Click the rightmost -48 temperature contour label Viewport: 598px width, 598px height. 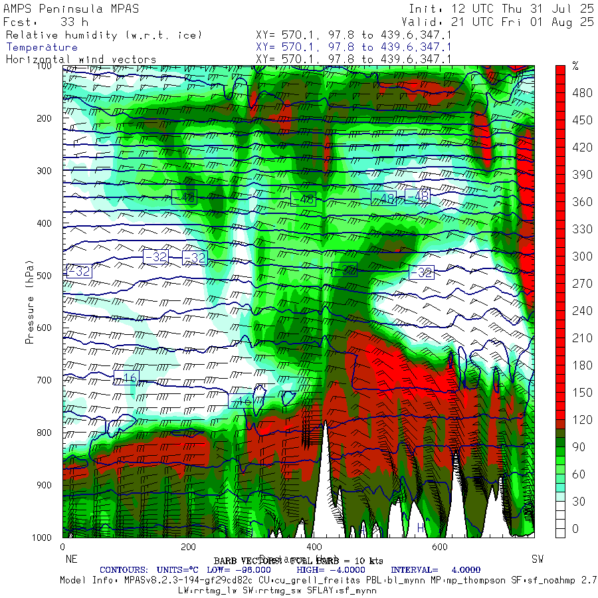click(418, 197)
